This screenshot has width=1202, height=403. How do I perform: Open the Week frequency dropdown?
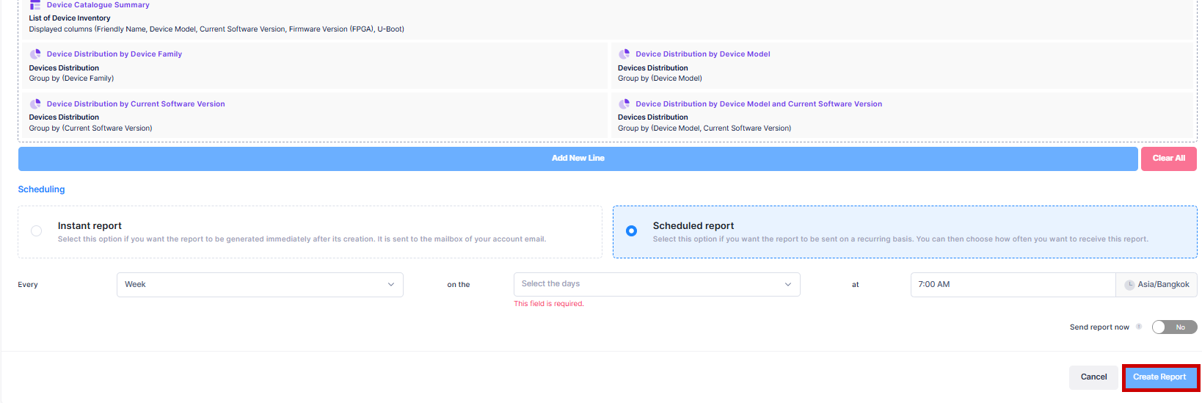259,285
